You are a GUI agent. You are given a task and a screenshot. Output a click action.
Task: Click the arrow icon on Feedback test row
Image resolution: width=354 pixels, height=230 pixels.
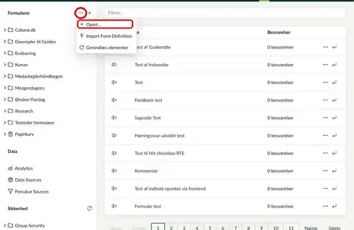(x=335, y=100)
